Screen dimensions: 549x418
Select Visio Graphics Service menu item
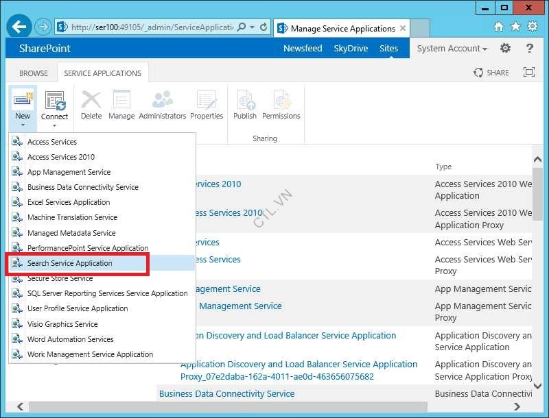point(102,324)
